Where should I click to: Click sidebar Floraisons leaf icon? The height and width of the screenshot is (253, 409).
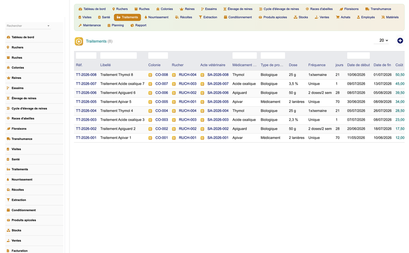[x=8, y=129]
